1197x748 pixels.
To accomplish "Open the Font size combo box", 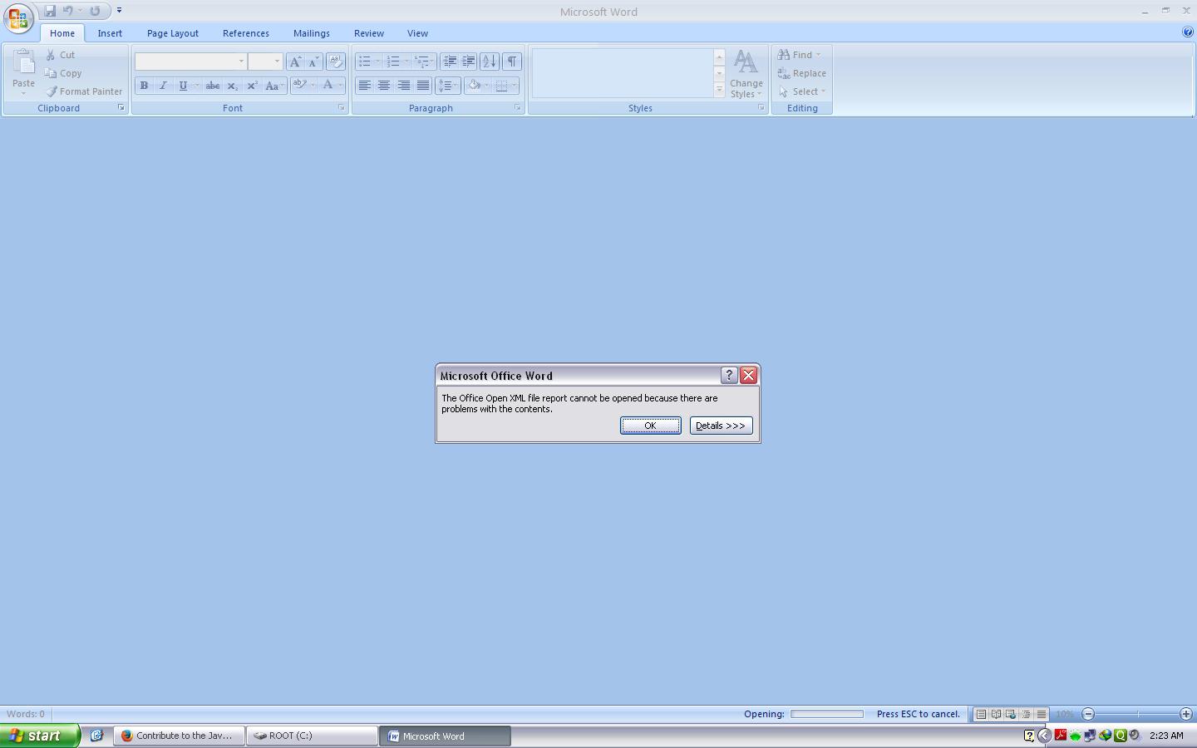I will pos(265,62).
